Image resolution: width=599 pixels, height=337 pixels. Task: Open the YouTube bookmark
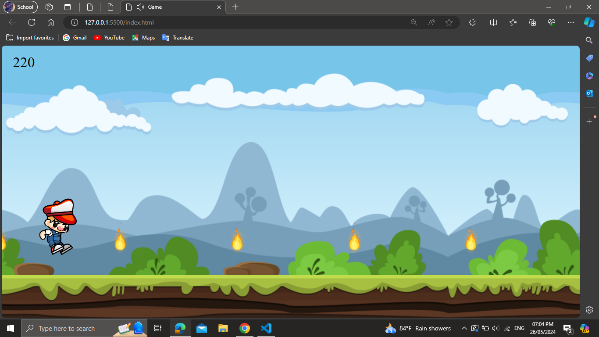point(109,38)
